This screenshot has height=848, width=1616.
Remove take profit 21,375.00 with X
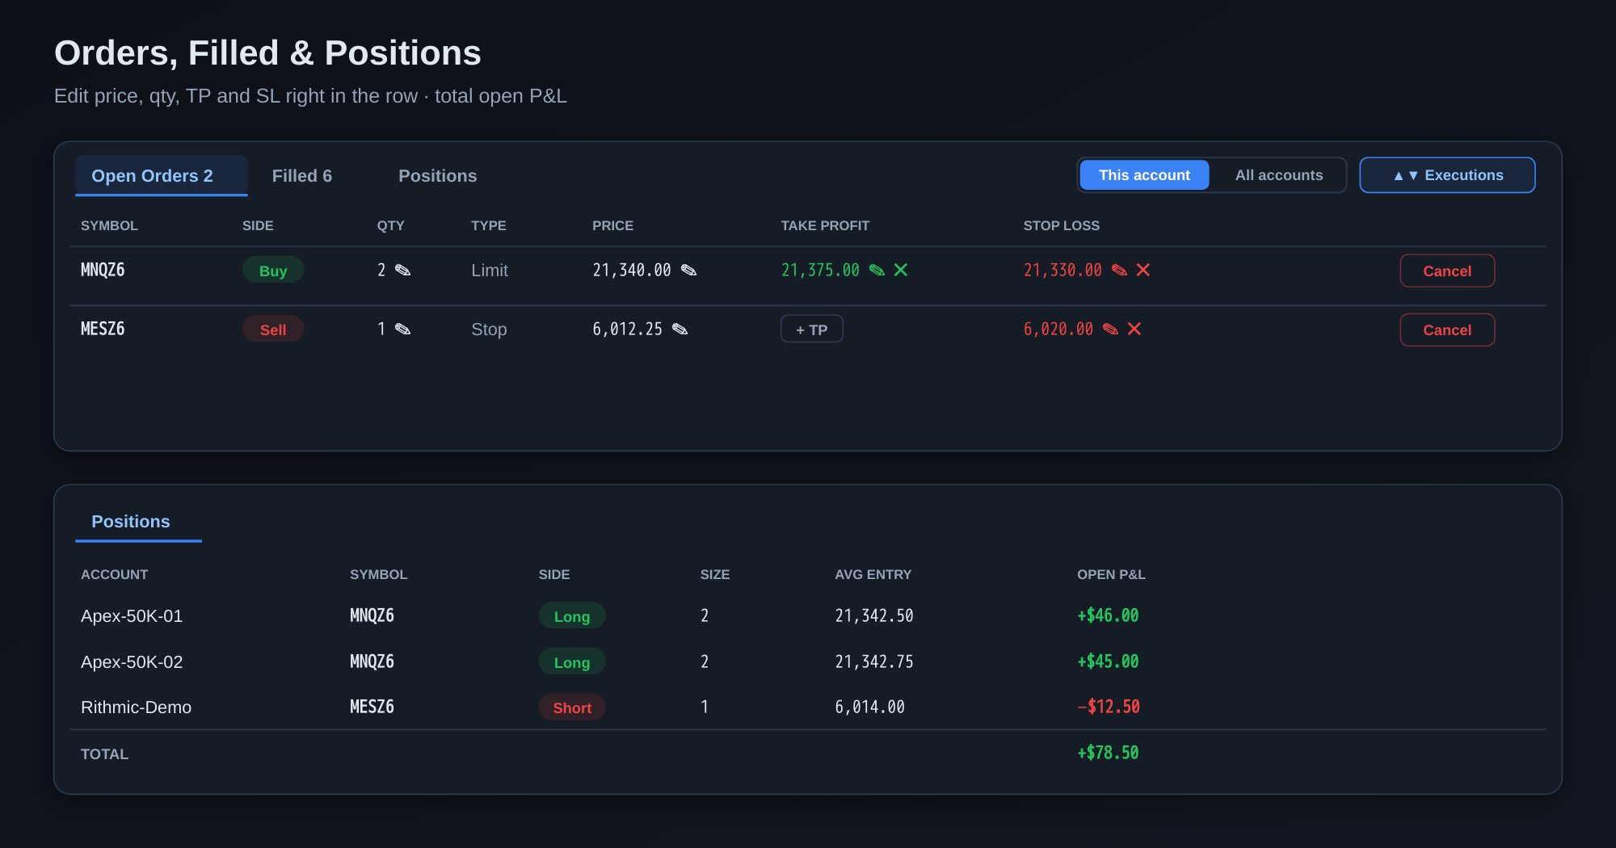[x=901, y=271]
